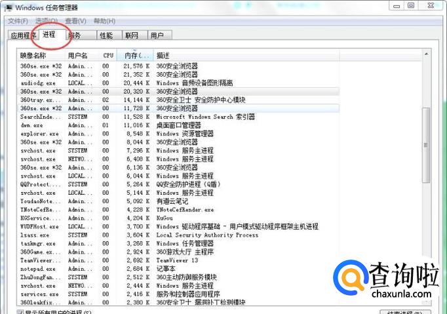The image size is (447, 314).
Task: Click the Task Manager title bar icon
Action: pyautogui.click(x=7, y=7)
